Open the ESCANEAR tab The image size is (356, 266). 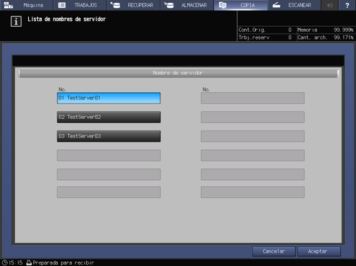pos(294,5)
